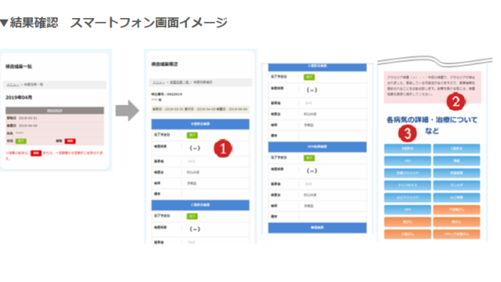Open the カンジダ details button

click(x=456, y=185)
